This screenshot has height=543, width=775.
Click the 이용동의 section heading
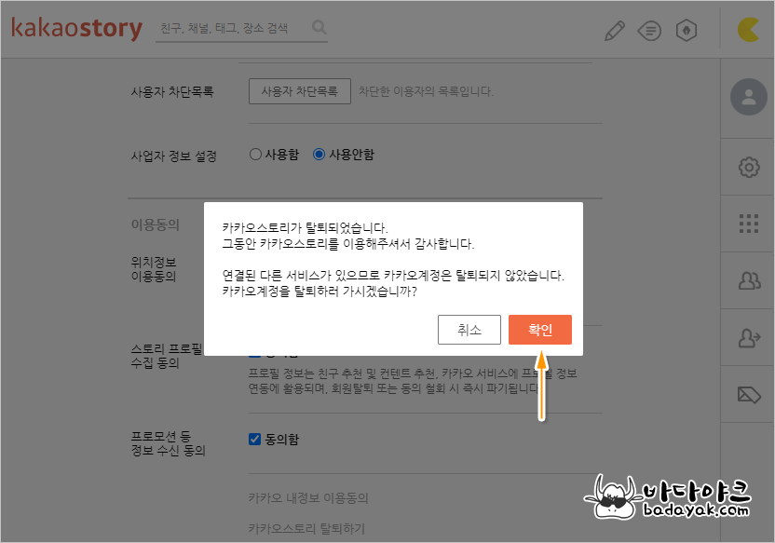(x=155, y=224)
